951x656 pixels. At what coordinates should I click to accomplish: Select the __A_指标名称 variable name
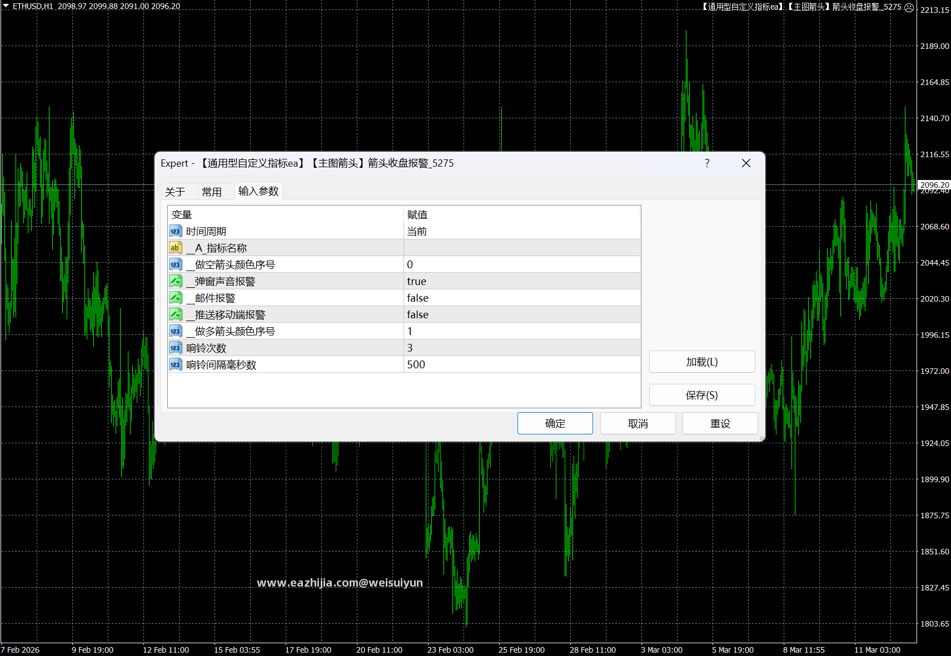coord(217,248)
